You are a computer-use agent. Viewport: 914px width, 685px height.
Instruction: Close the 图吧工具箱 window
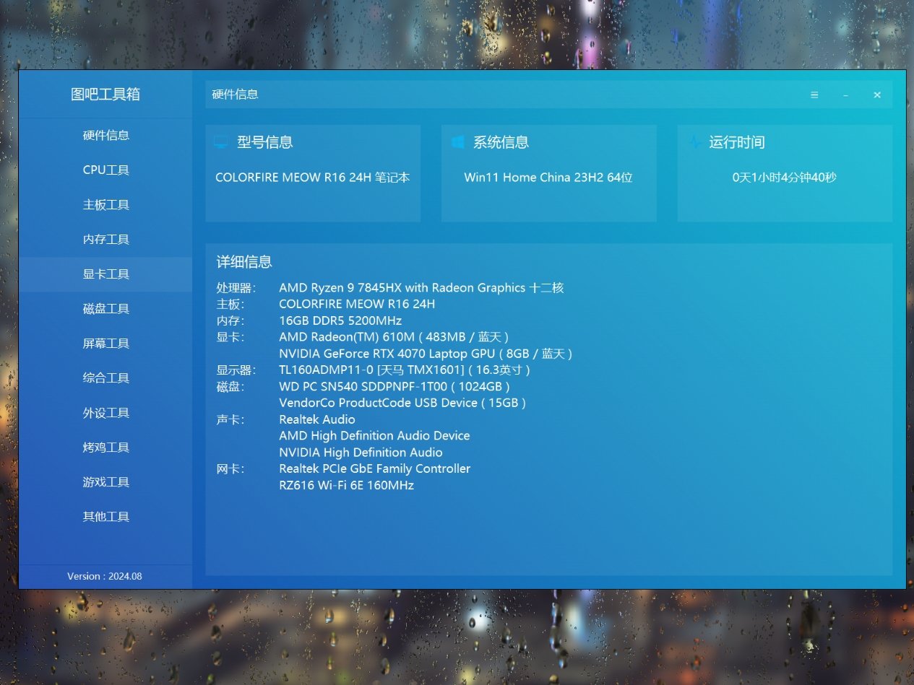point(877,95)
